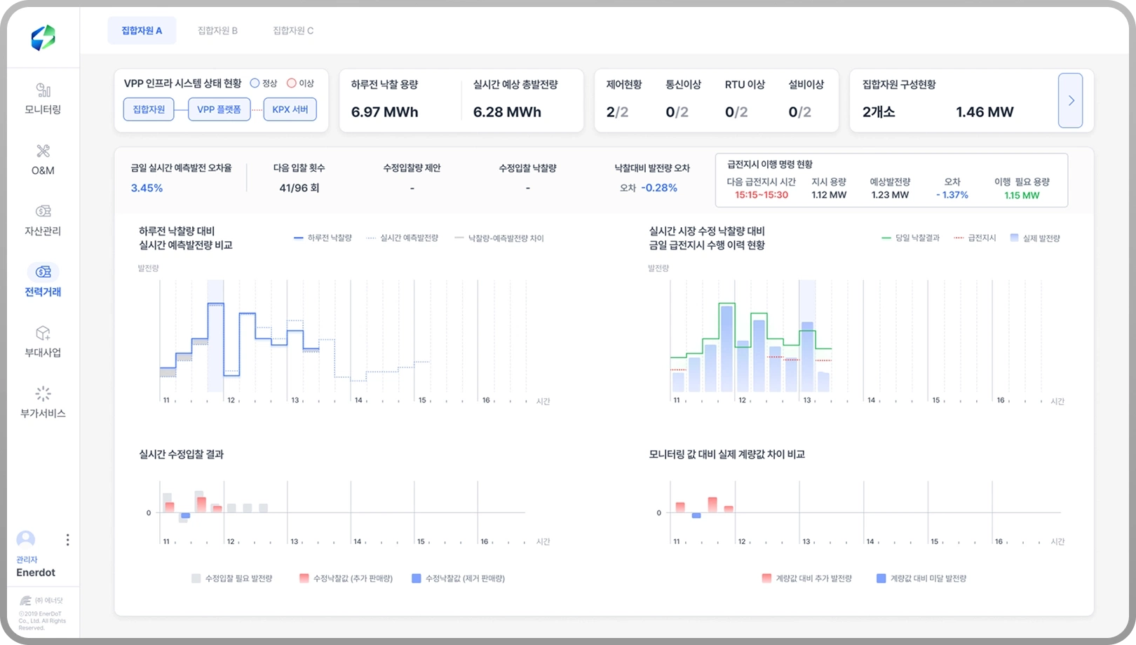The width and height of the screenshot is (1136, 645).
Task: Expand 집합자원 구성현황 with right chevron
Action: click(1071, 100)
